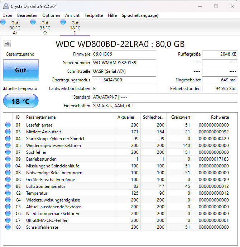Click the Übertragungsmodus field SATA/300
This screenshot has height=247, width=240.
click(124, 80)
